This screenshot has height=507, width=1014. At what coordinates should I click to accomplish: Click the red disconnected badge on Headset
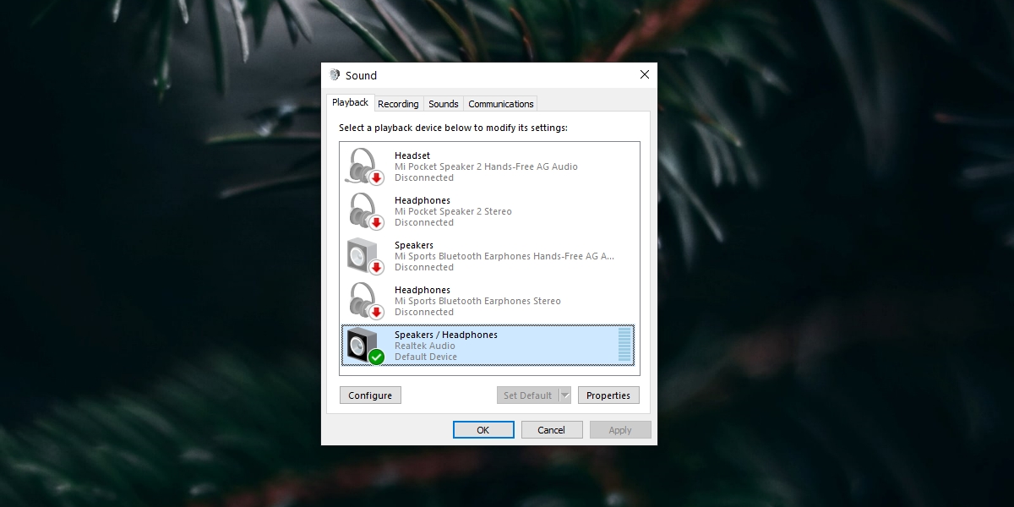374,177
